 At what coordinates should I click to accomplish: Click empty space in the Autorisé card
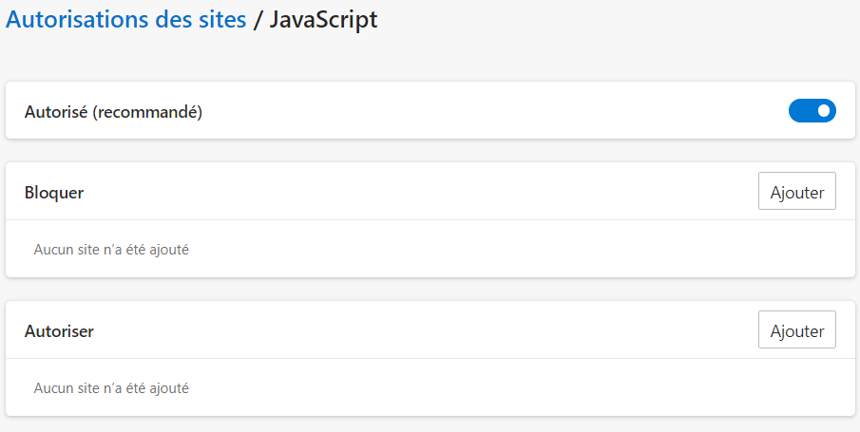(x=475, y=112)
